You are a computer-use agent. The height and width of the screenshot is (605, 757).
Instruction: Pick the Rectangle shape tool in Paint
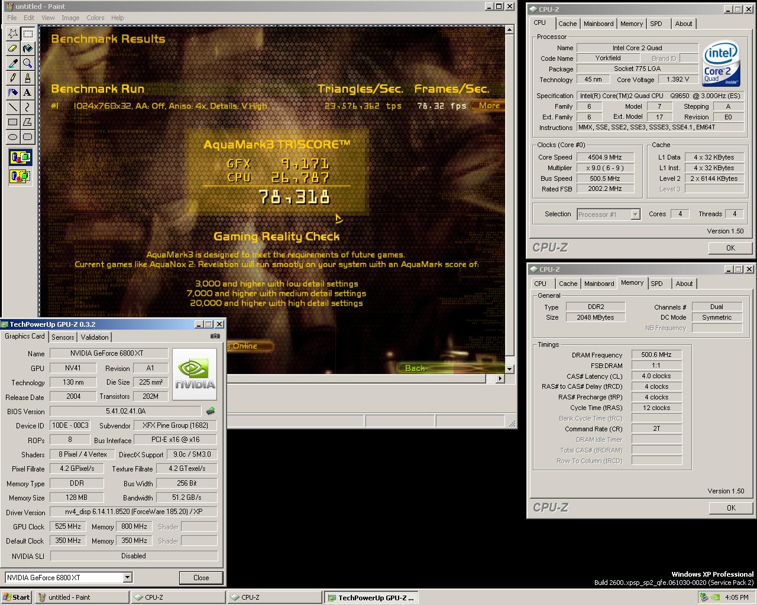(x=12, y=122)
